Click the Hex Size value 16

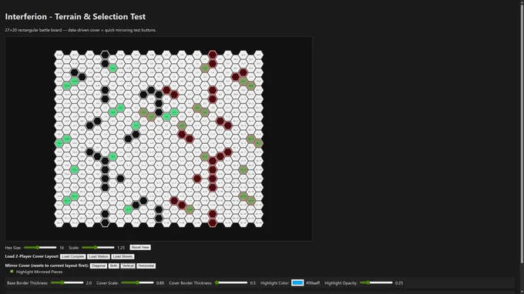click(62, 248)
